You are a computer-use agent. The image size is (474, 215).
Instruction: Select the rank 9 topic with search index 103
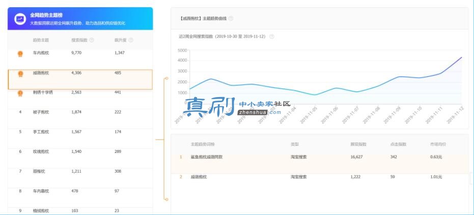(x=41, y=211)
